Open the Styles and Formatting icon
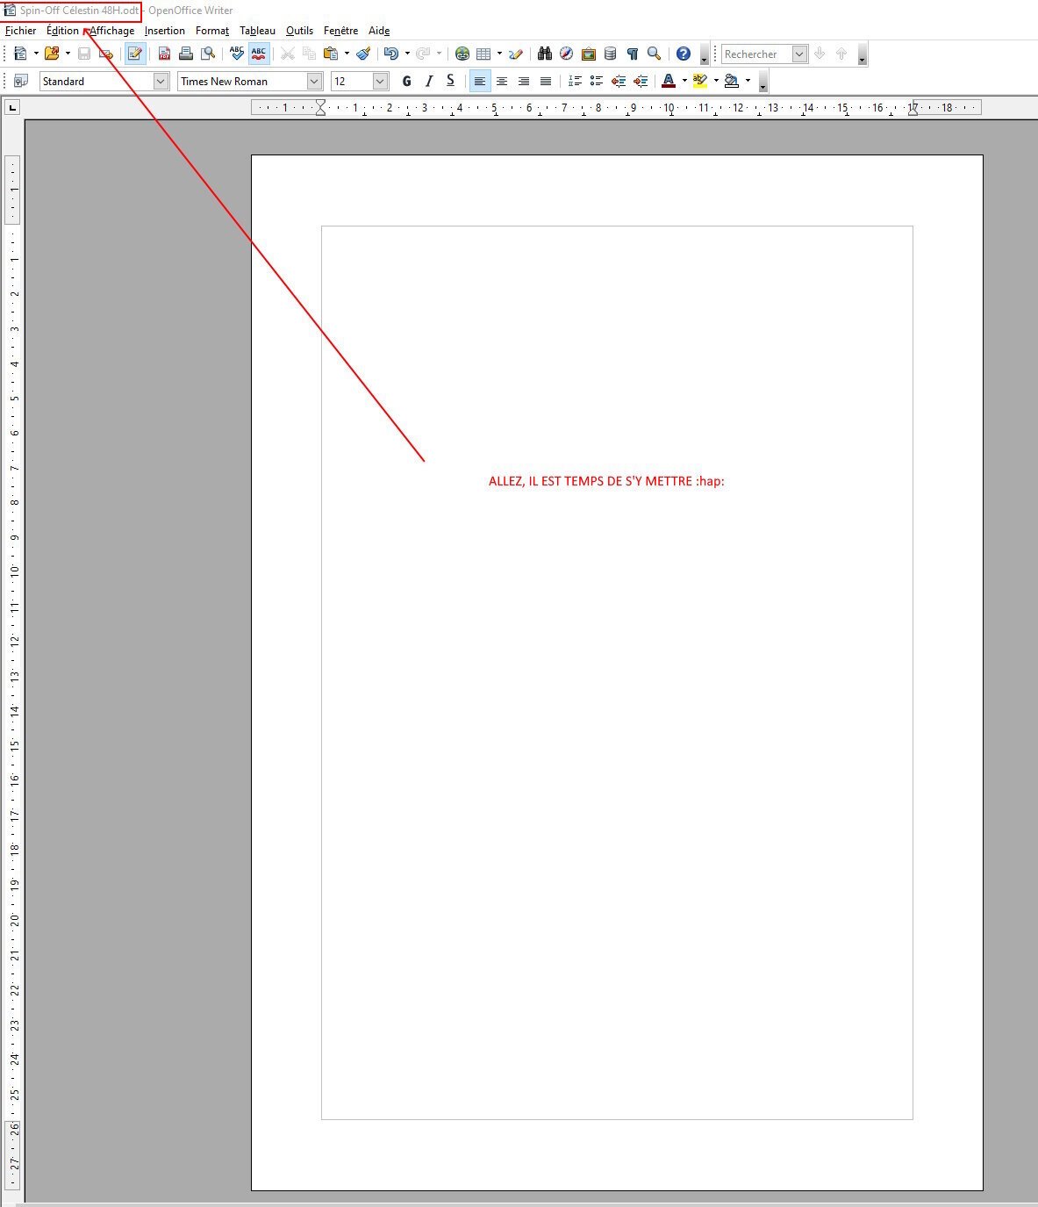The height and width of the screenshot is (1207, 1038). pyautogui.click(x=20, y=81)
